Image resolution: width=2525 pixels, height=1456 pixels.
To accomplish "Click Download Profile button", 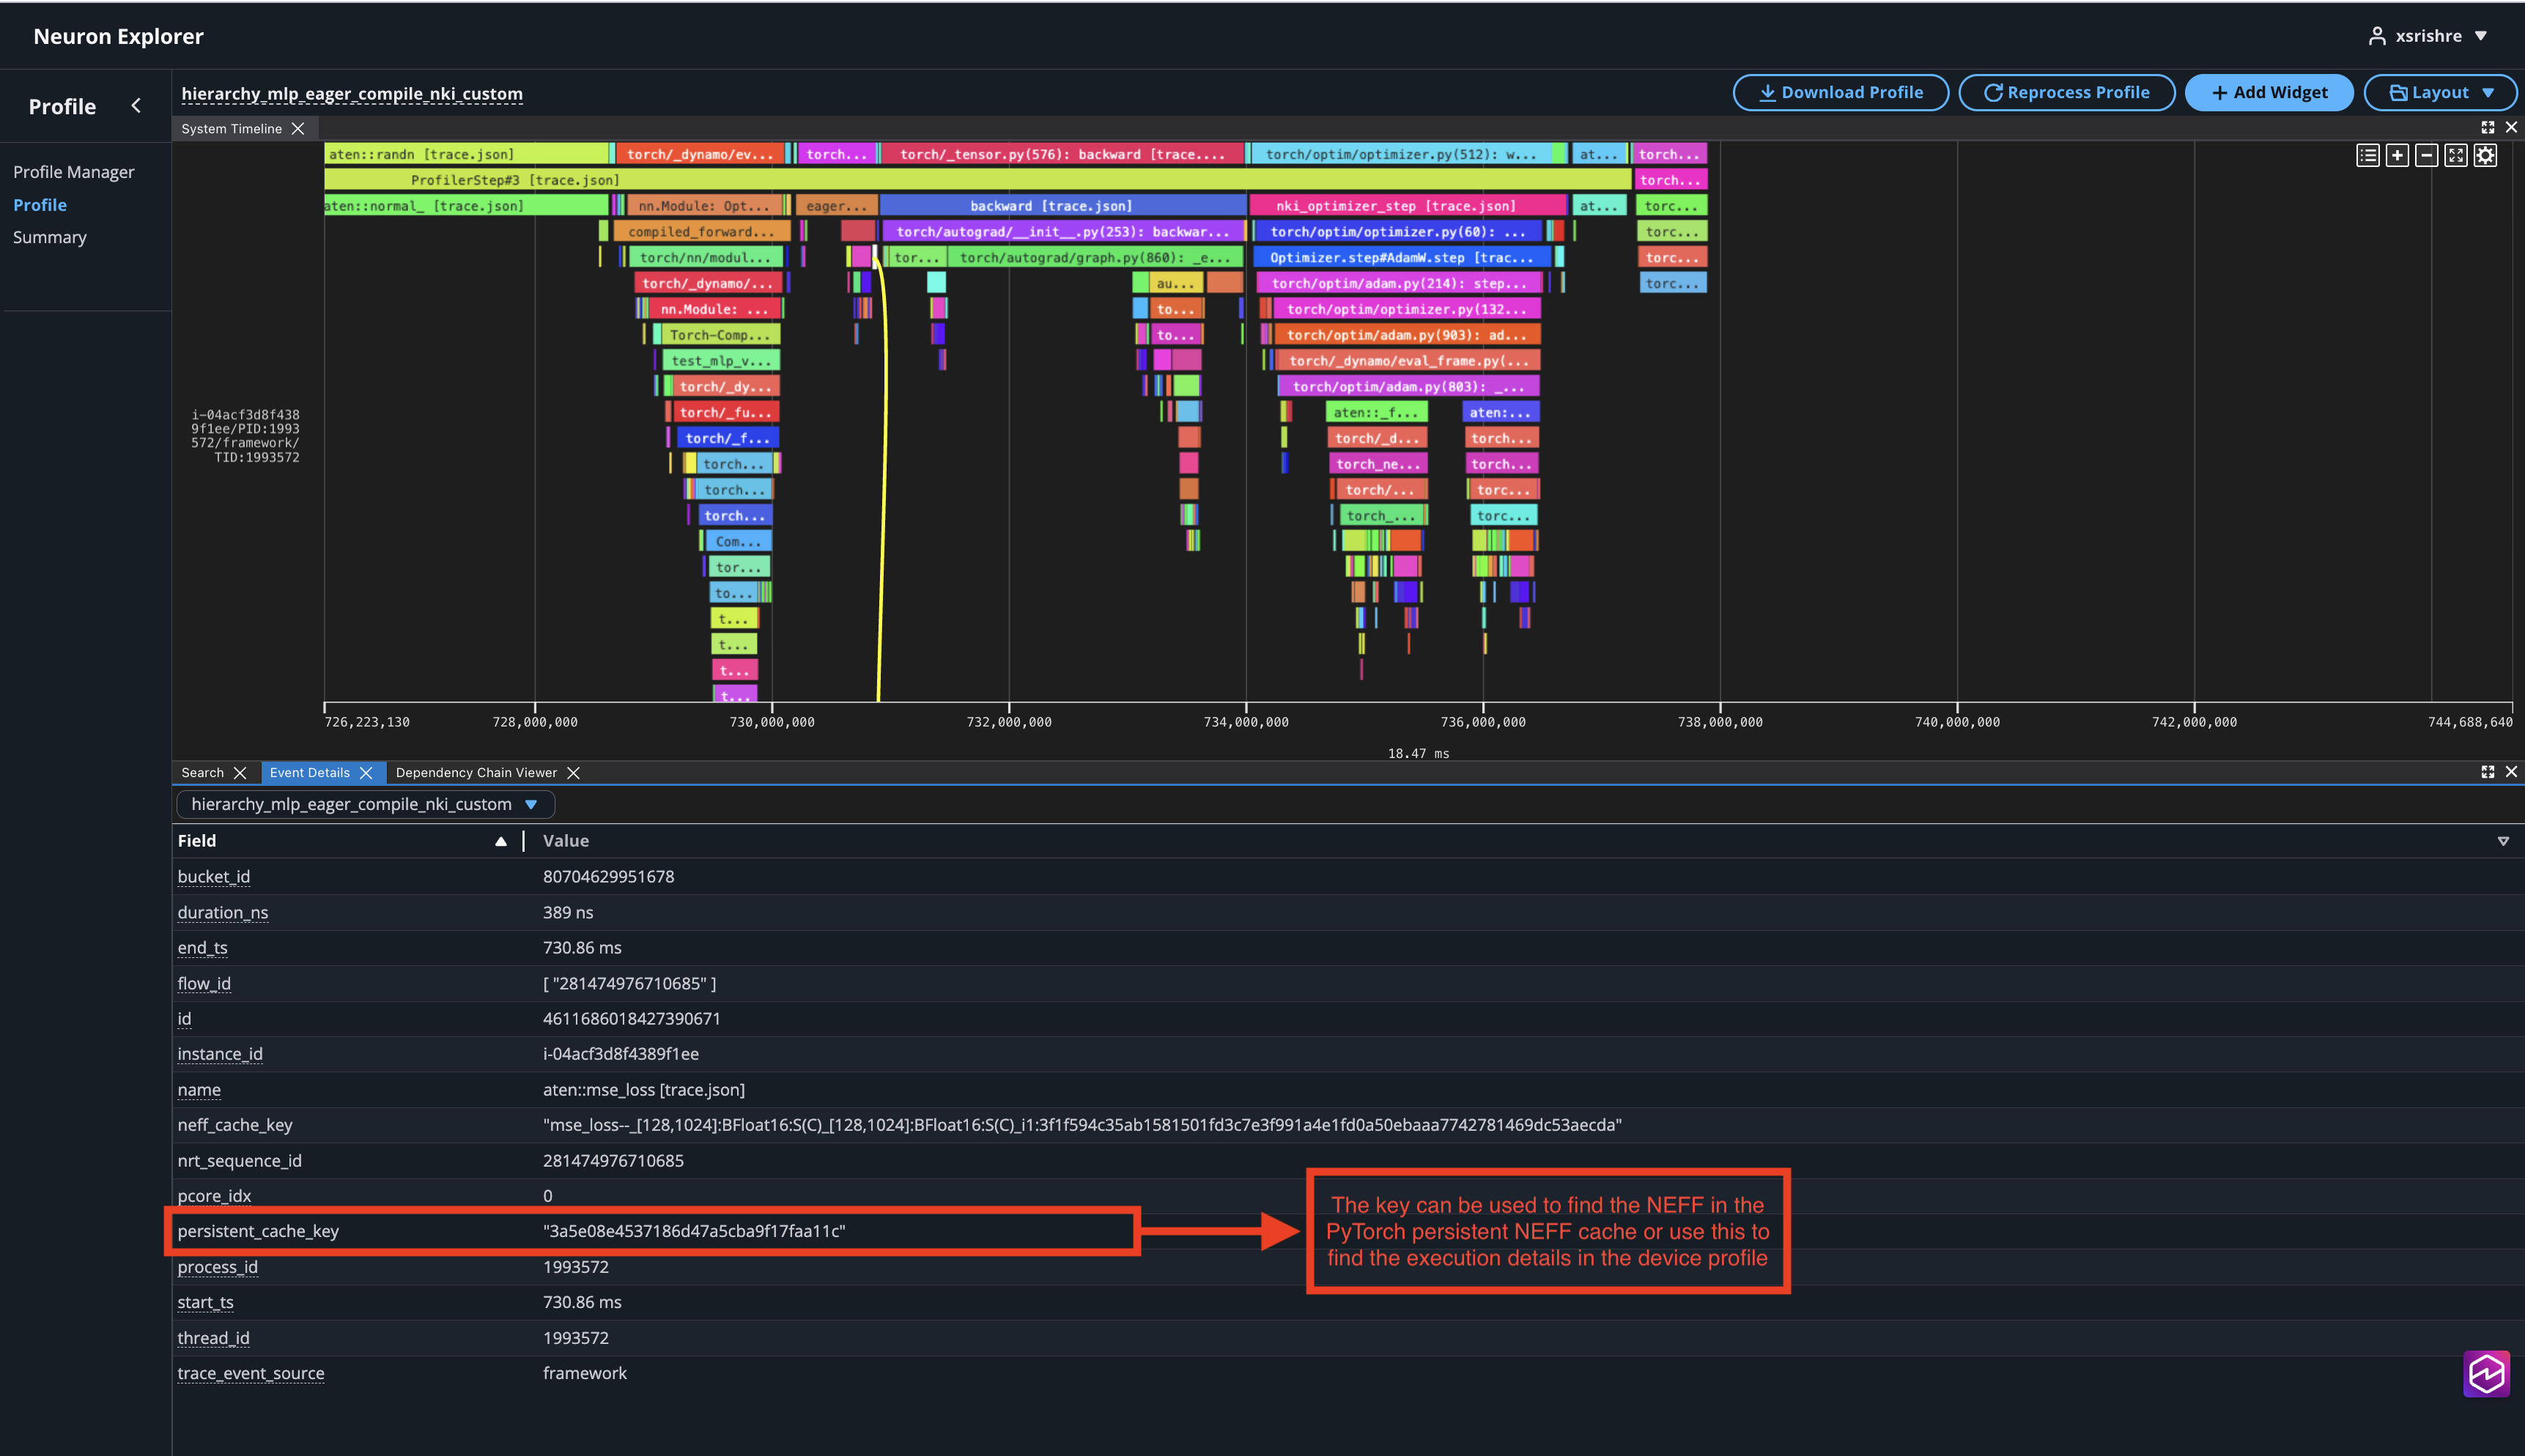I will 1841,92.
